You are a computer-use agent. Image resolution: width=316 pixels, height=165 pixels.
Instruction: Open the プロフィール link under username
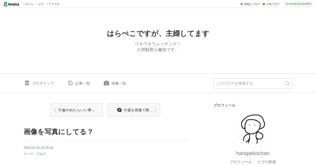(x=241, y=162)
